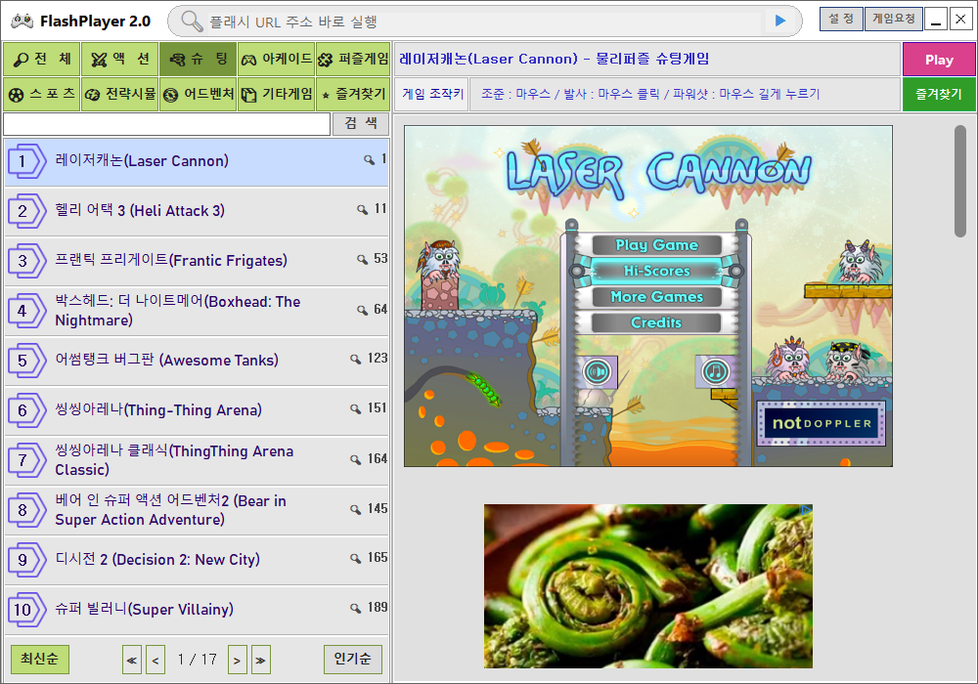This screenshot has width=978, height=684.
Task: Open the 액션 (Action) category tab
Action: (x=119, y=60)
